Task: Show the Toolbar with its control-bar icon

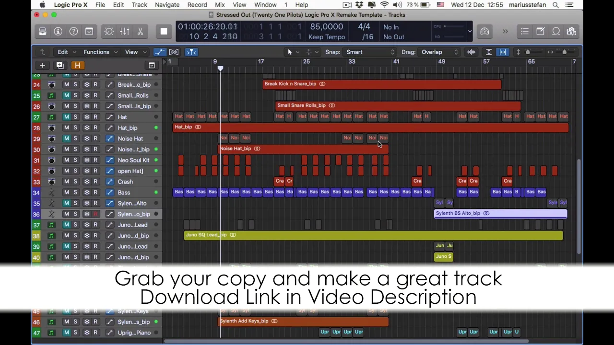Action: (89, 32)
